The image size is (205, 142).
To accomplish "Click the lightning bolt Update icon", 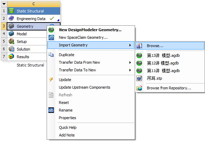I will point(51,79).
